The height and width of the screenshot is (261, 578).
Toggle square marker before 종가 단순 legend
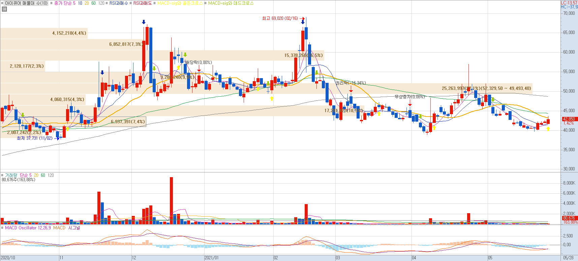51,3
